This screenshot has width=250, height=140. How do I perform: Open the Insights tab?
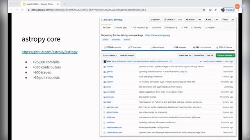[x=210, y=28]
